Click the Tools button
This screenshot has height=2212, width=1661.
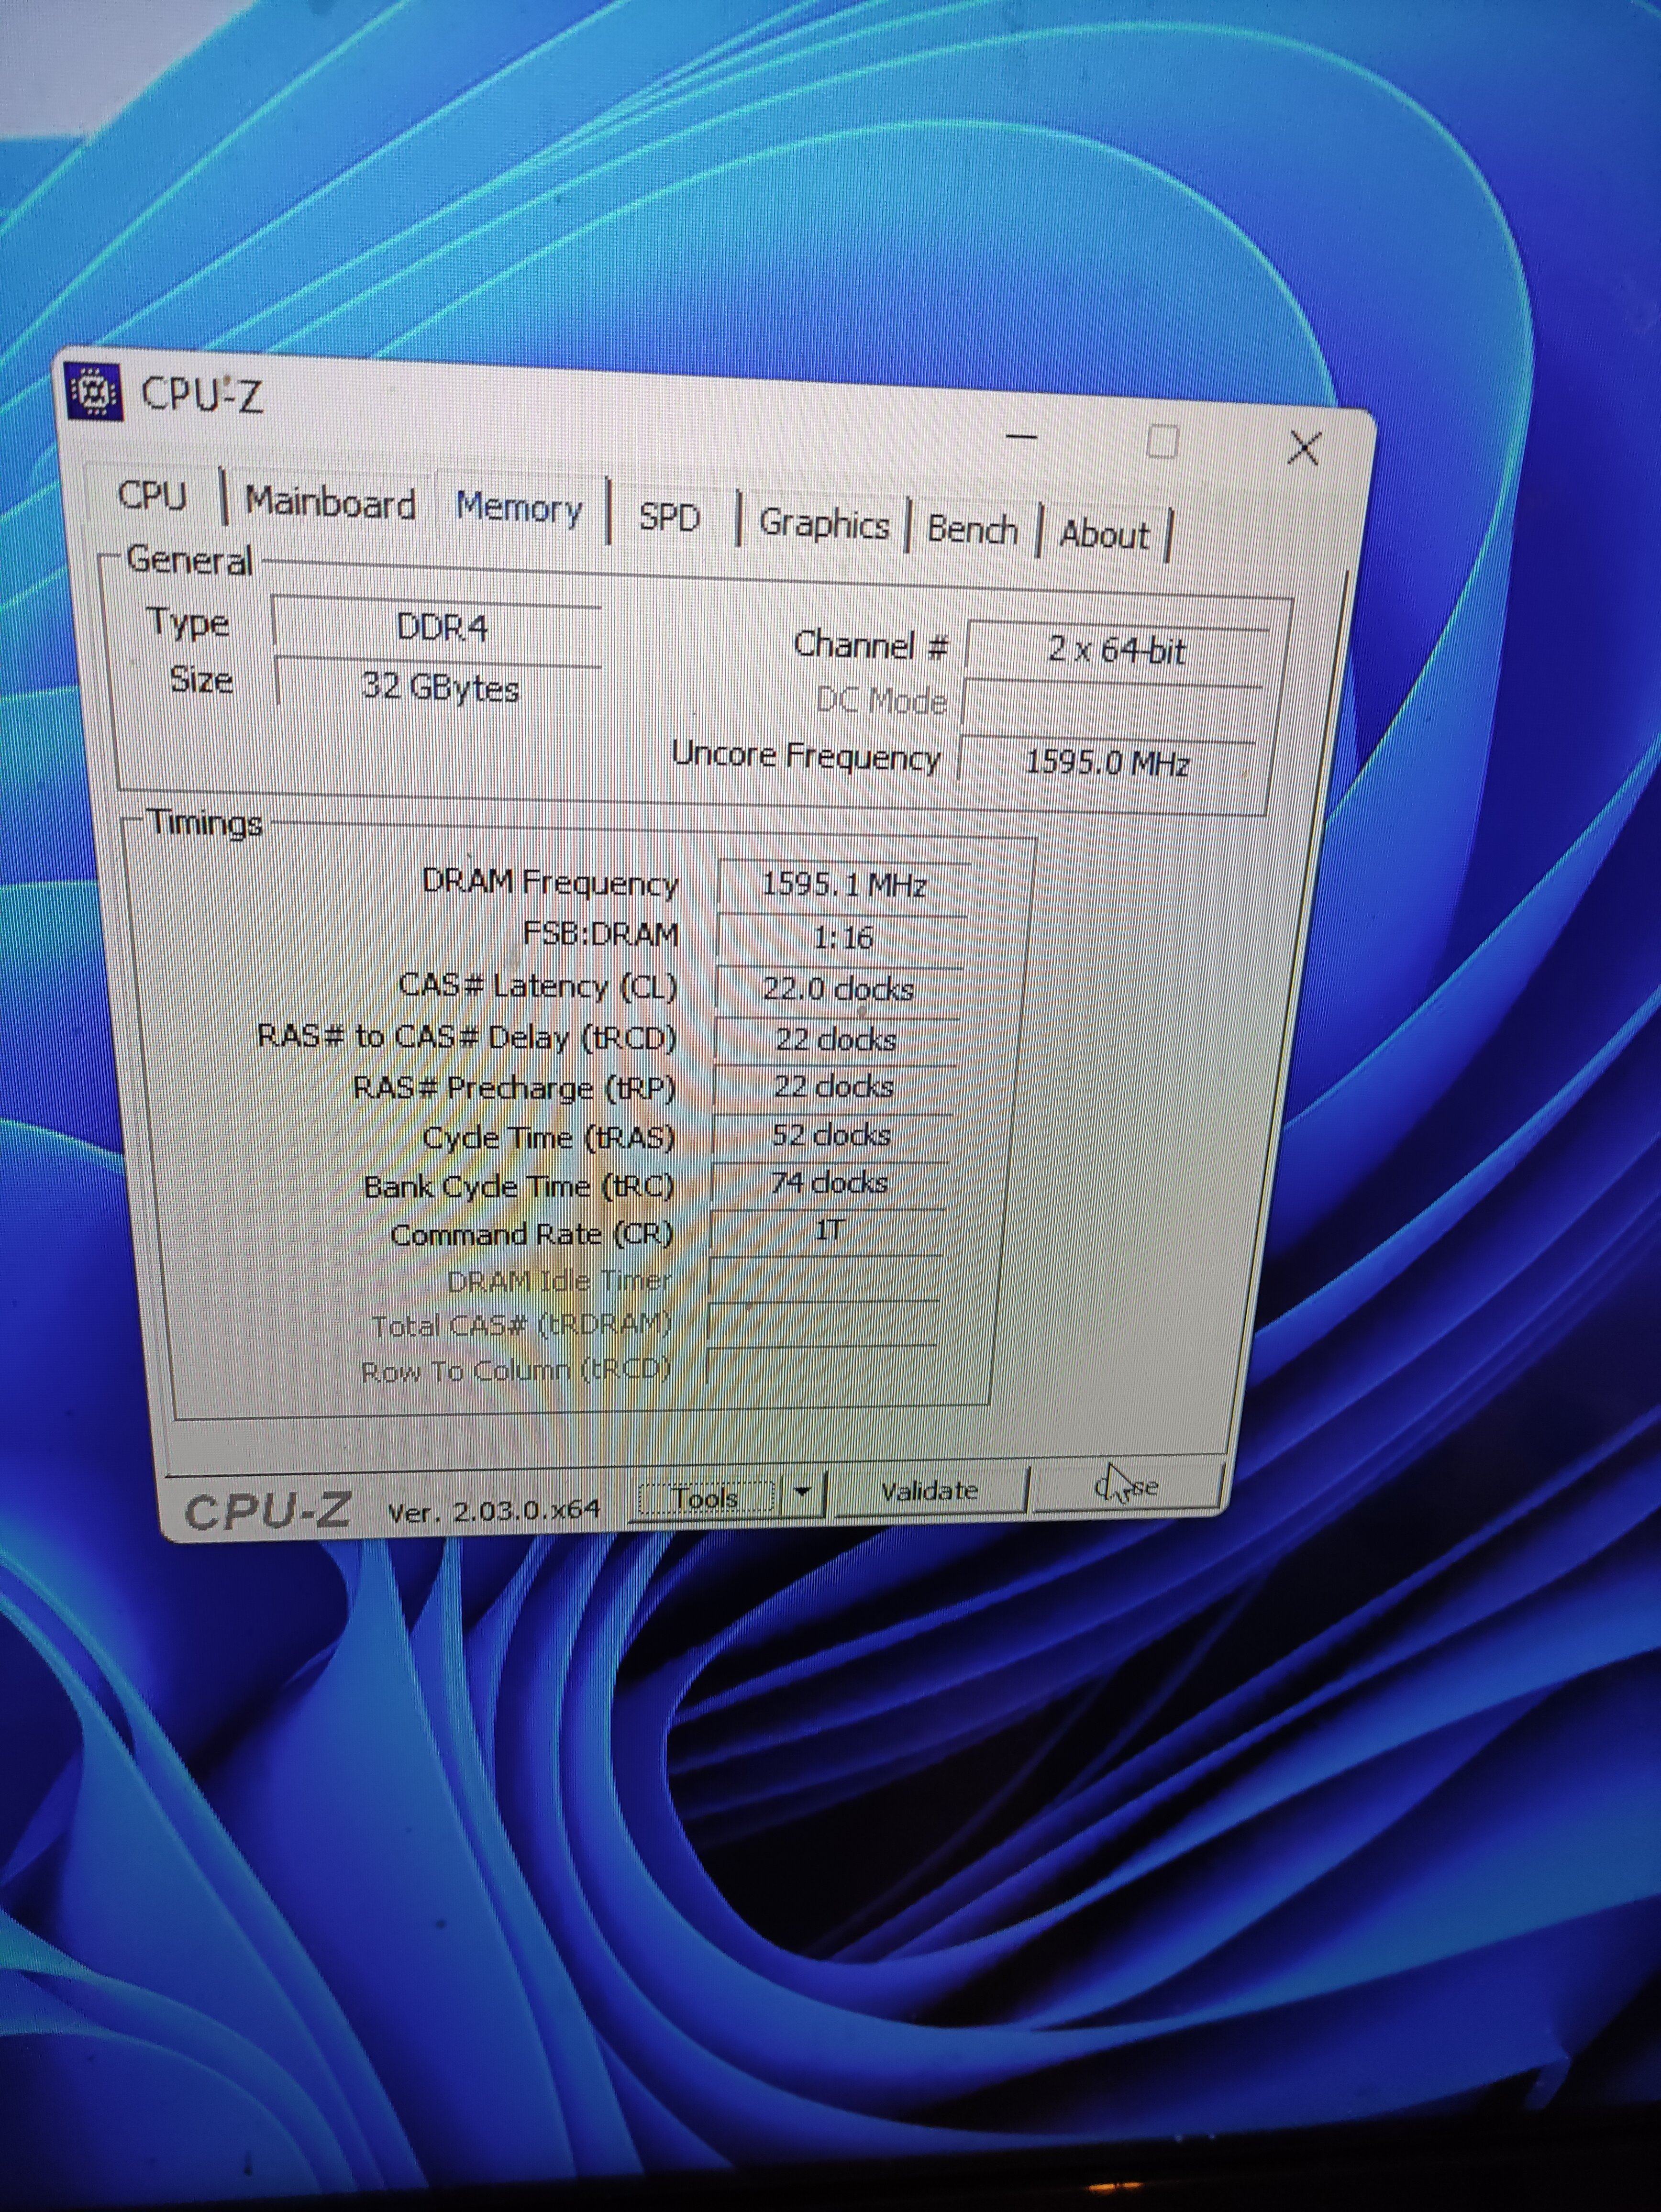coord(707,1497)
